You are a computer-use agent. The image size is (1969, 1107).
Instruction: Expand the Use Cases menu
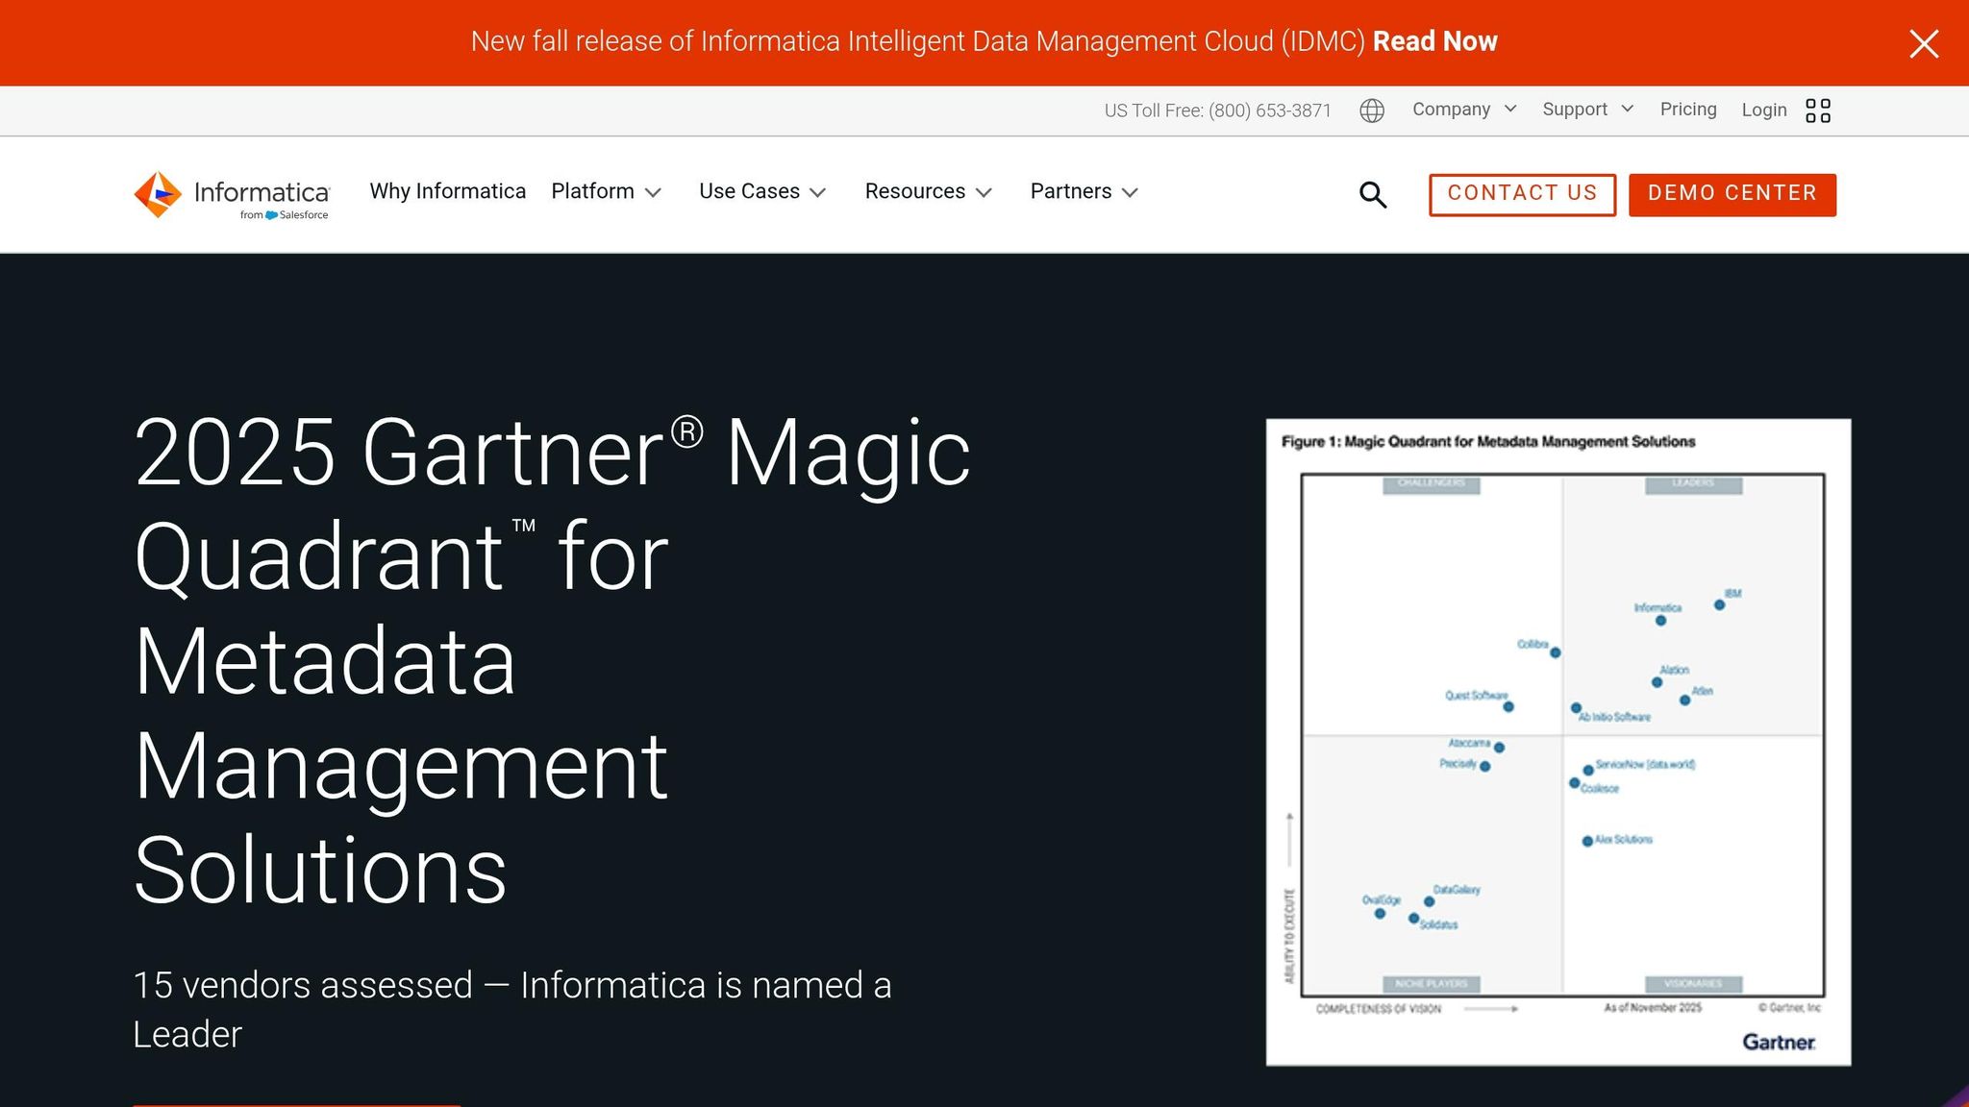[x=762, y=191]
